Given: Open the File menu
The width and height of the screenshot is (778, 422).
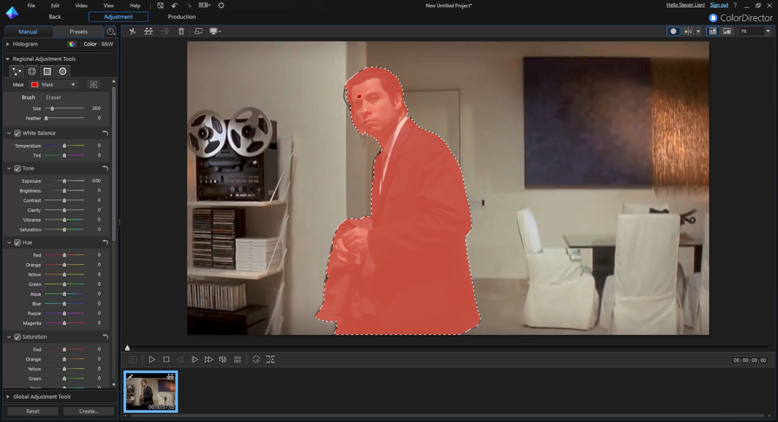Looking at the screenshot, I should pyautogui.click(x=31, y=5).
